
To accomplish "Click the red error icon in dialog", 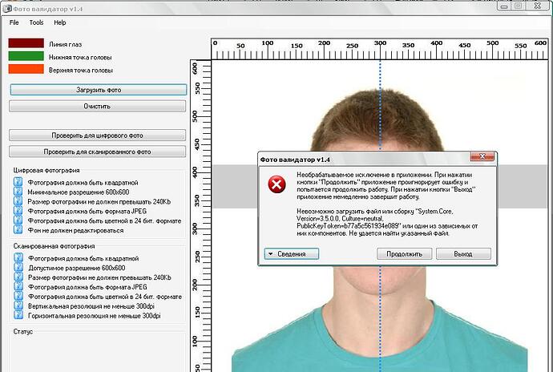I will tap(276, 184).
